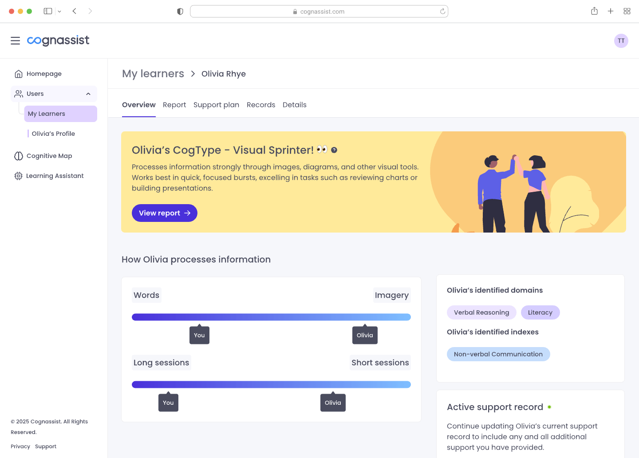Click the Users sidebar item
Viewport: 639px width, 458px height.
[x=54, y=94]
